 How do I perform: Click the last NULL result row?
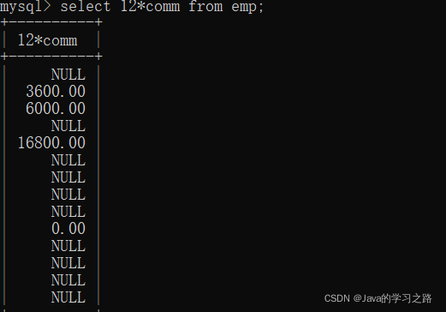coord(68,297)
